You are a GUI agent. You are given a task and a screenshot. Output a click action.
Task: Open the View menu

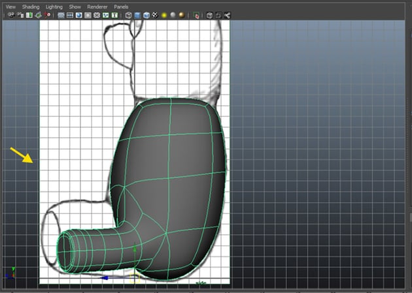[x=10, y=6]
